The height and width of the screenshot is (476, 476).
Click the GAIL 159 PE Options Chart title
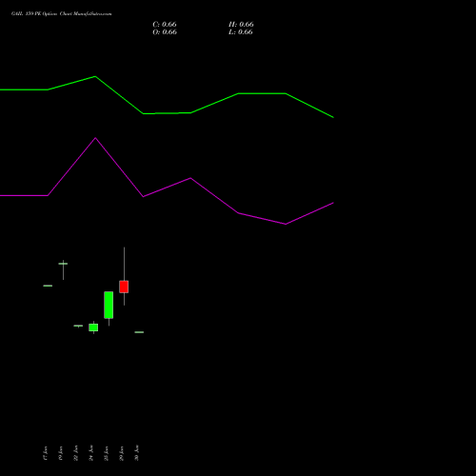click(61, 14)
